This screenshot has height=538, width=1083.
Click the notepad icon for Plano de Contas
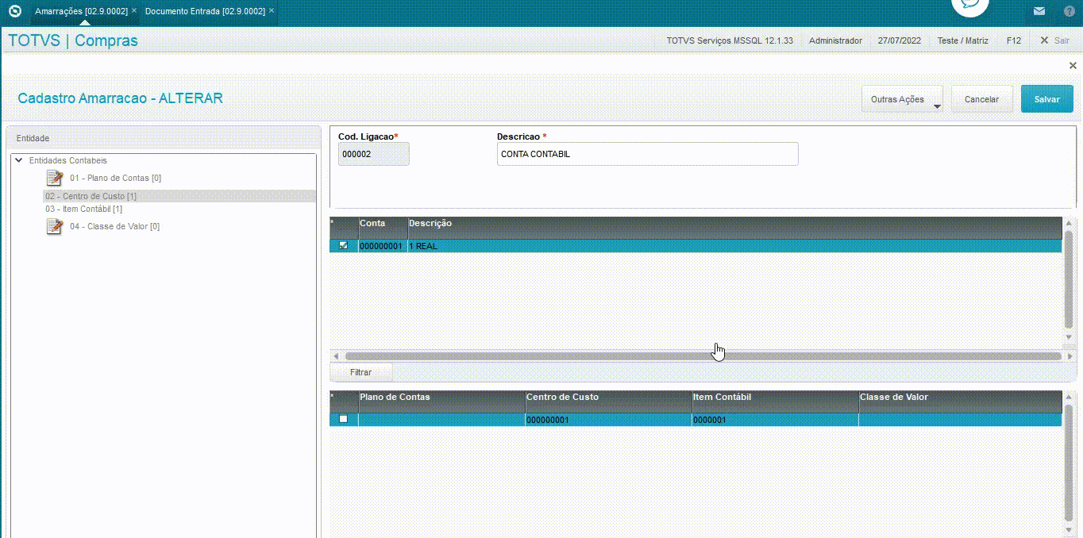click(x=55, y=178)
